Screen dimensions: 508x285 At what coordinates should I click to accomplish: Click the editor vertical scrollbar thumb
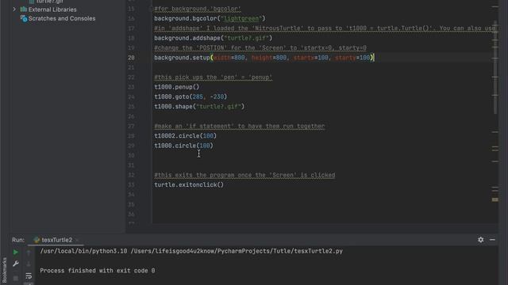[x=495, y=68]
